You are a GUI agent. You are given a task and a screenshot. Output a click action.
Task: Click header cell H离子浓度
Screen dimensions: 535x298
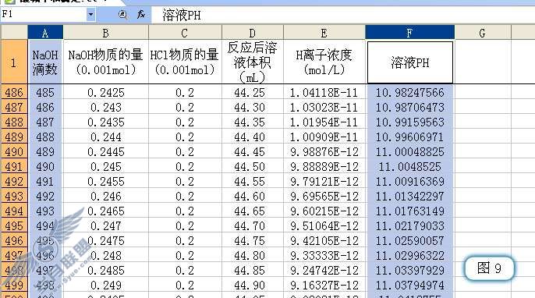(x=324, y=62)
